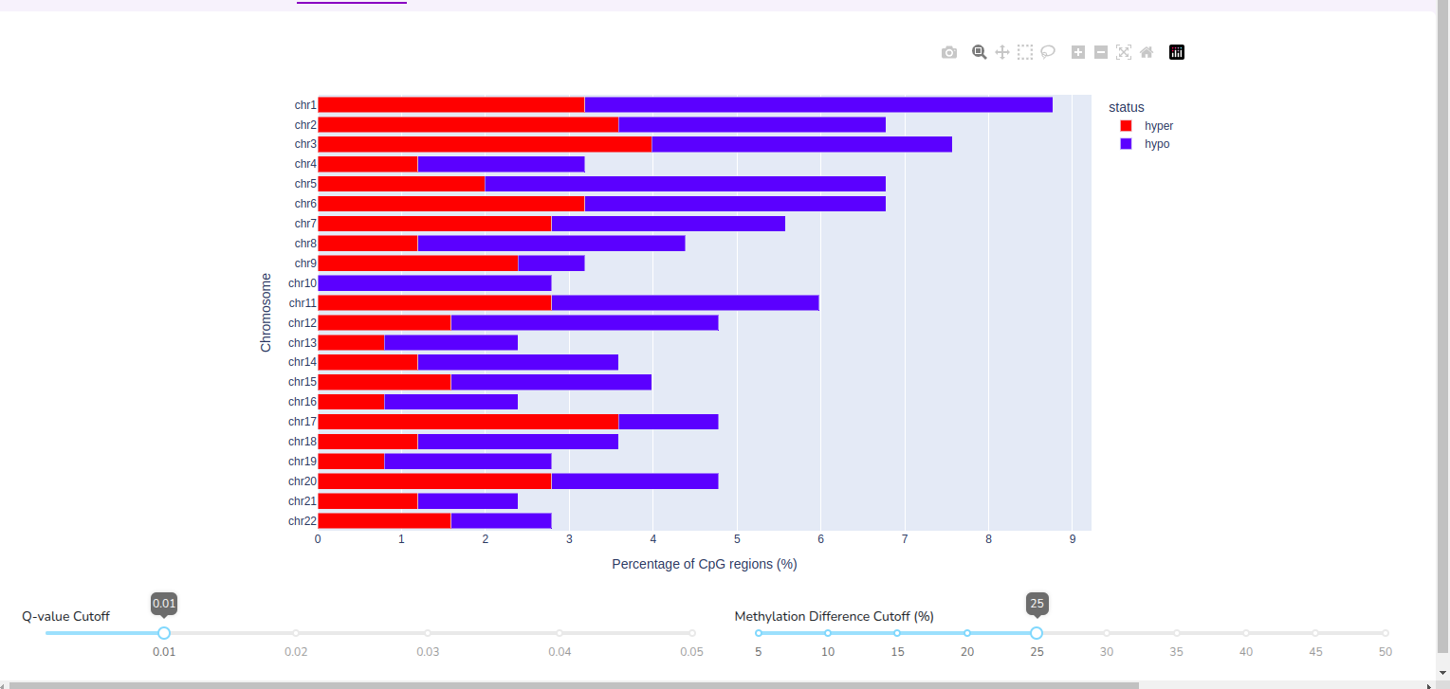Set Q-value cutoff to 0.03
The image size is (1450, 689).
pyautogui.click(x=428, y=633)
